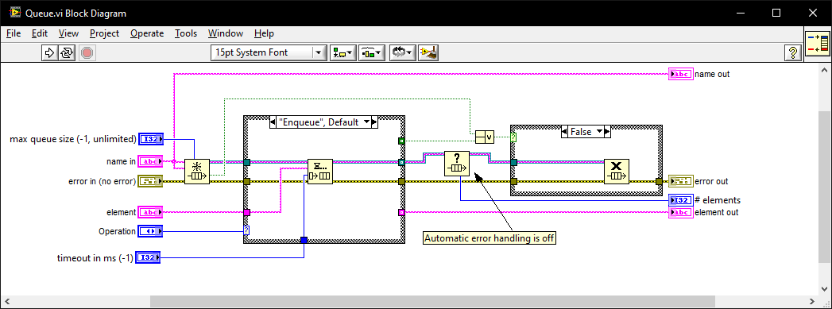Click the Abort Execution stop button

87,52
